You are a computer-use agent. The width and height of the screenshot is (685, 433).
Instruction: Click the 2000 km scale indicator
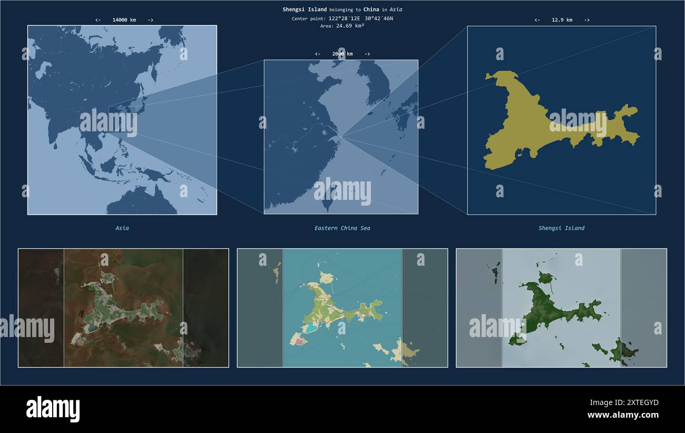point(342,54)
